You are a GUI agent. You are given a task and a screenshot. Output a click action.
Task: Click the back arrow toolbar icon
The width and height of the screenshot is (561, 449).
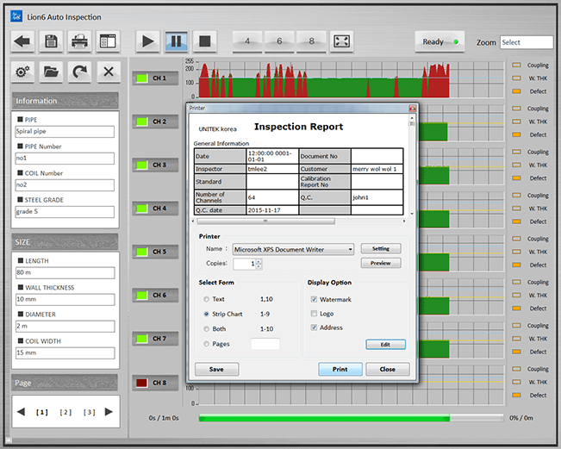(22, 41)
